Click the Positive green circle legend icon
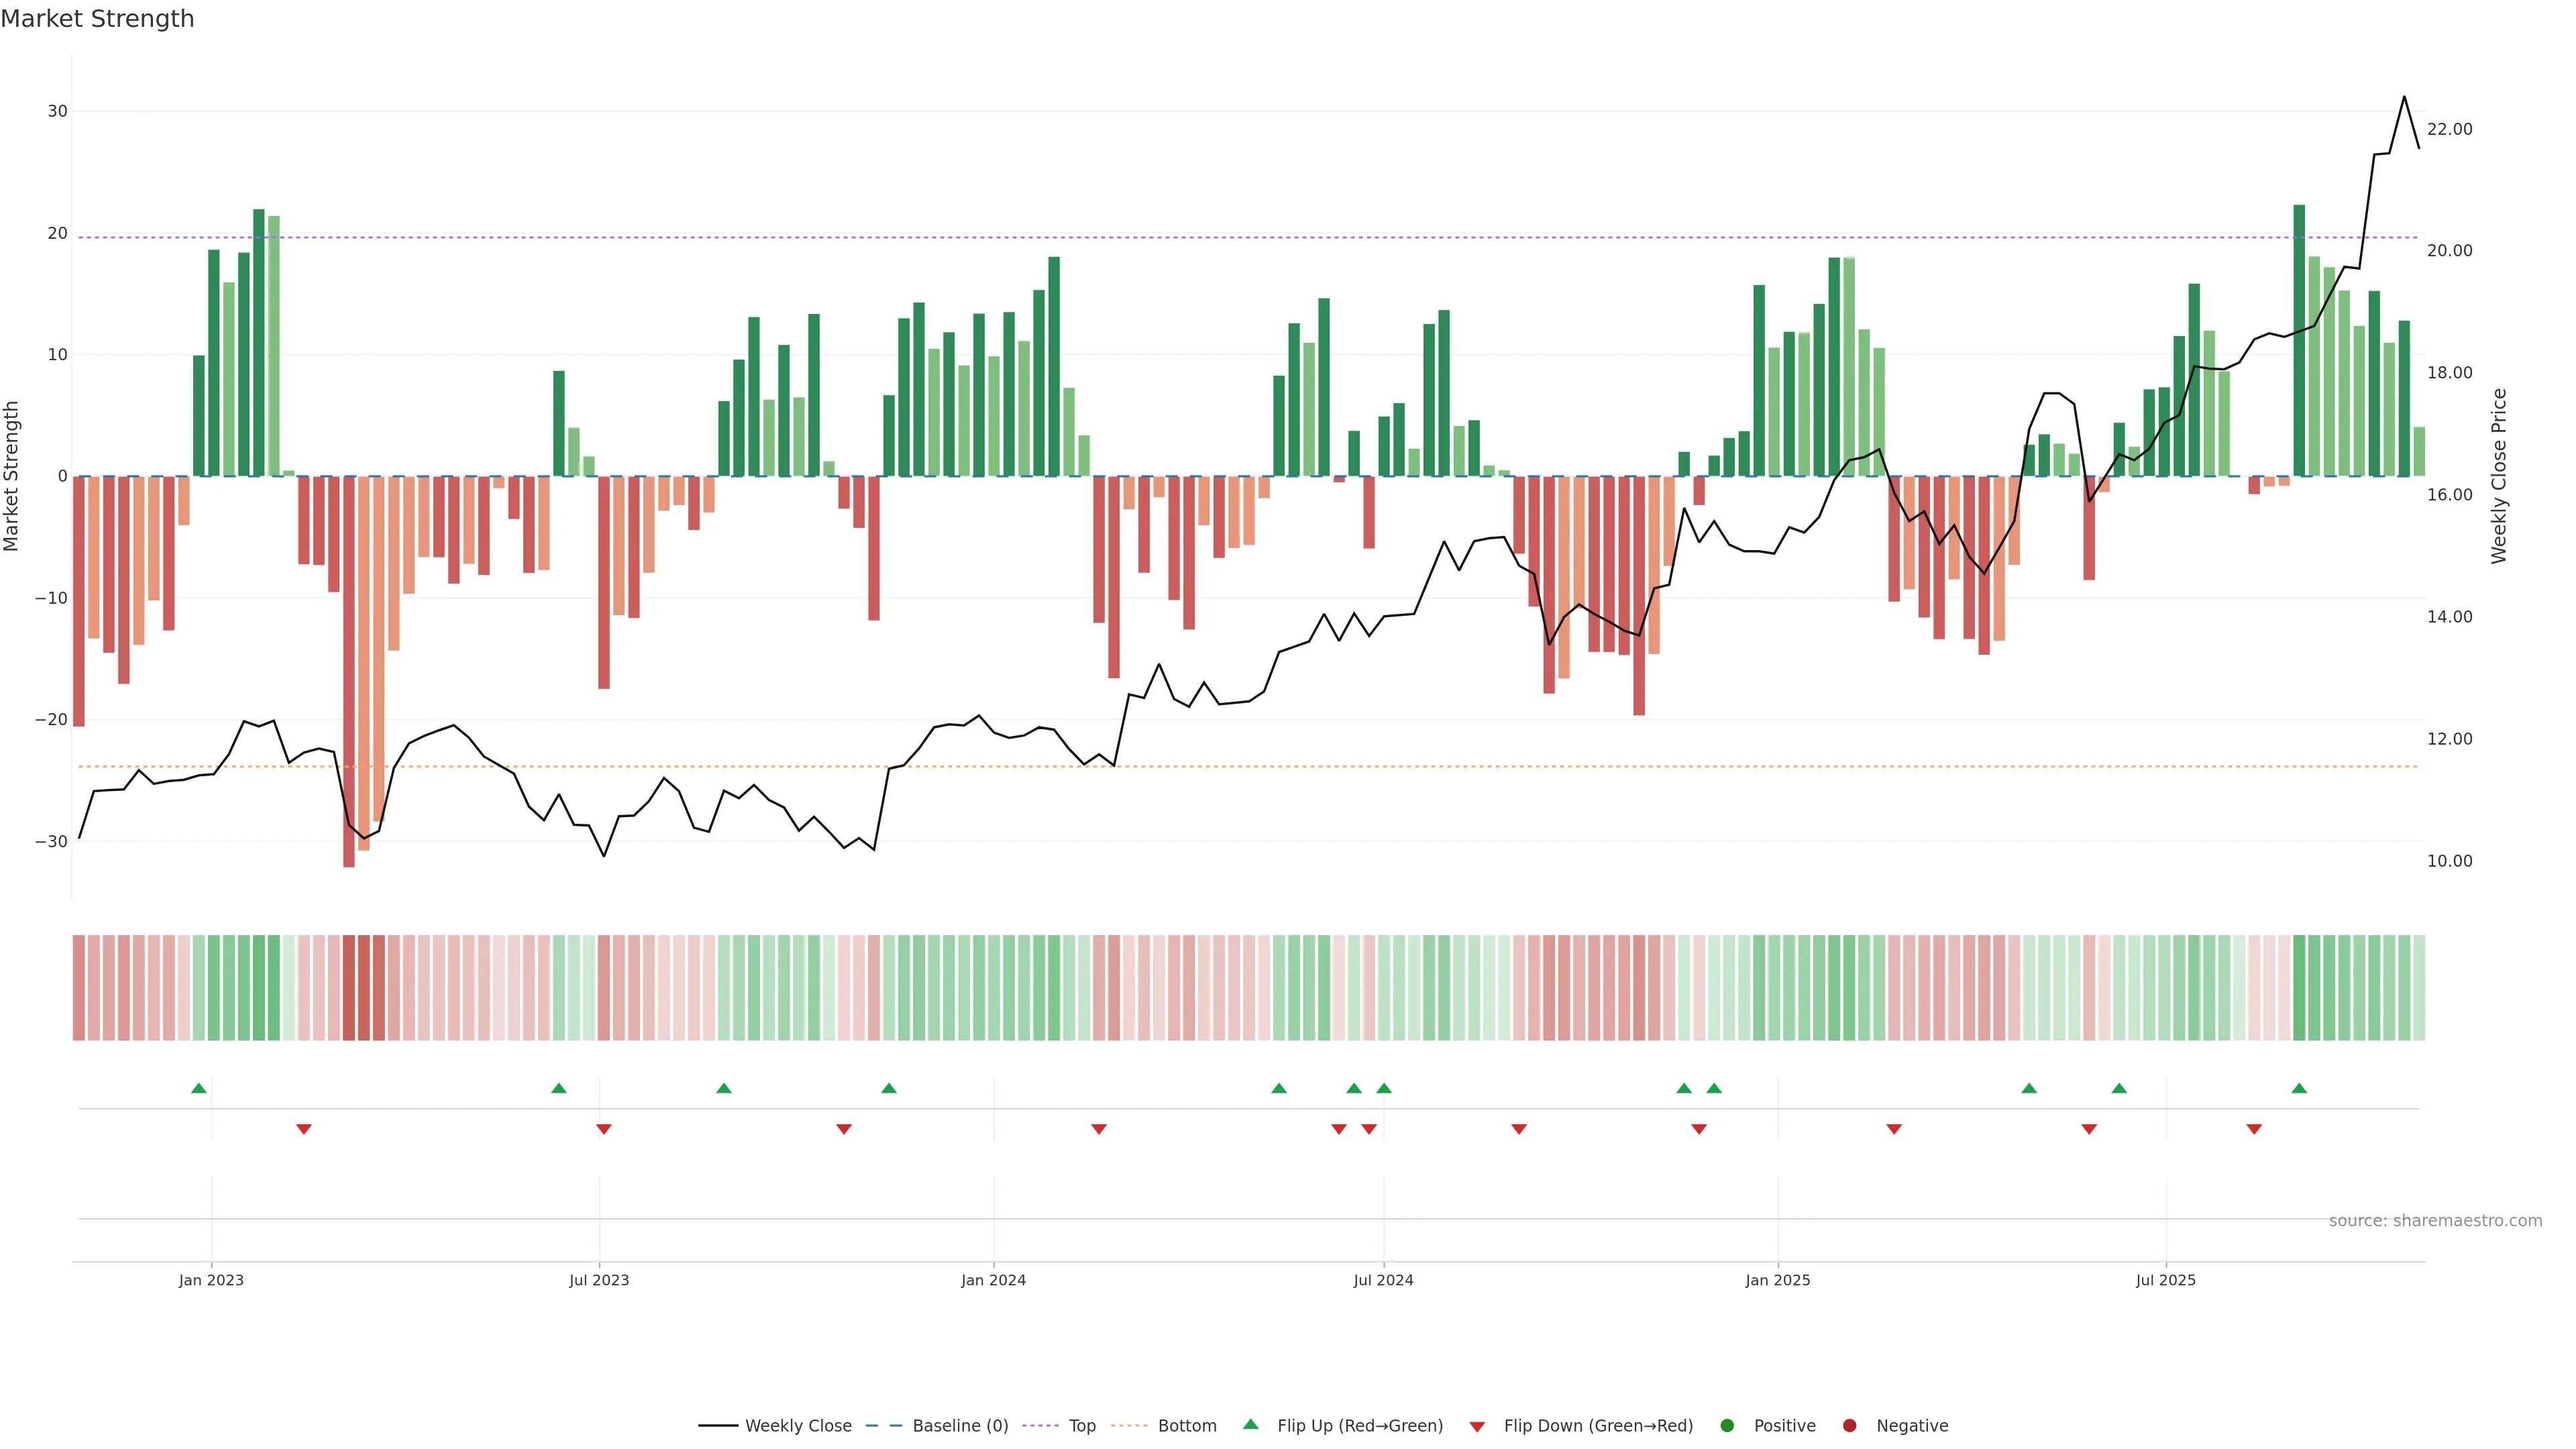This screenshot has width=2576, height=1449. coord(1727,1426)
